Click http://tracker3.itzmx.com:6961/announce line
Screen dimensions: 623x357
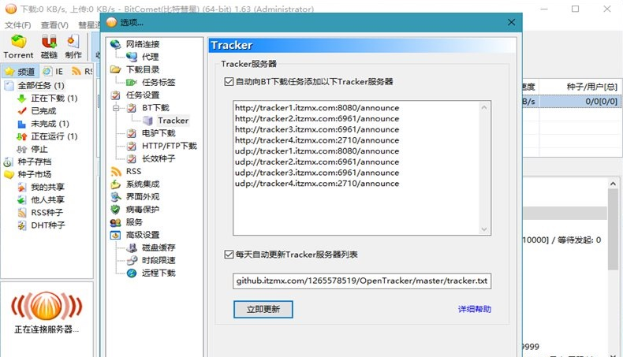[x=317, y=129]
